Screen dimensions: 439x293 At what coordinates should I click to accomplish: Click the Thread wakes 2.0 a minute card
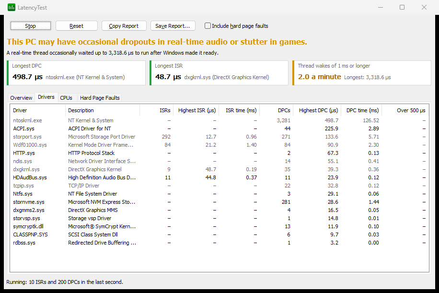tap(362, 73)
